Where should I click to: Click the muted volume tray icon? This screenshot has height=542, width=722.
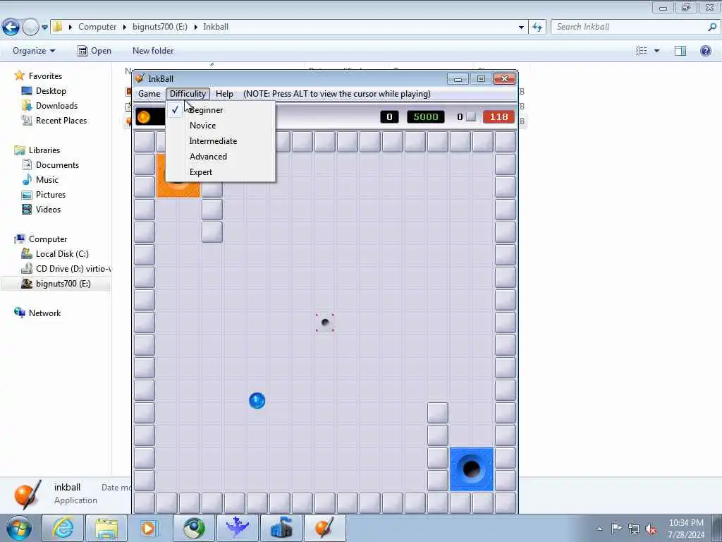[651, 529]
